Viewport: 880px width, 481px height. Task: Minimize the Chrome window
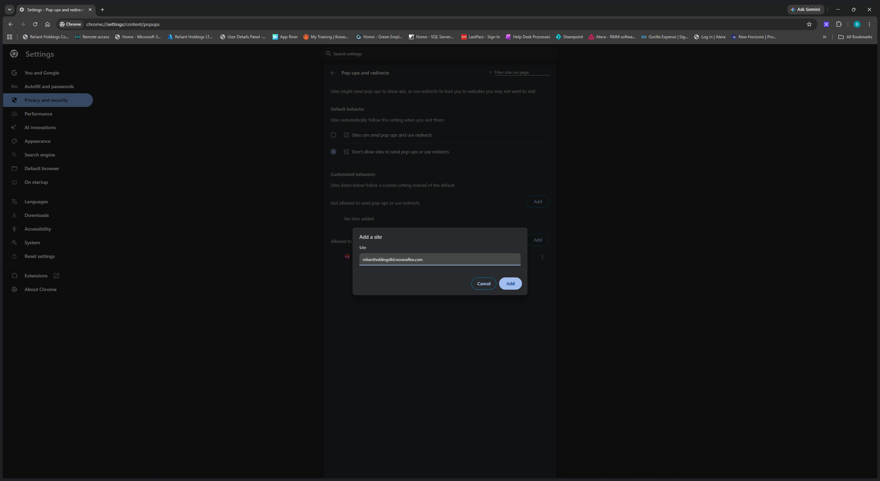pyautogui.click(x=838, y=10)
